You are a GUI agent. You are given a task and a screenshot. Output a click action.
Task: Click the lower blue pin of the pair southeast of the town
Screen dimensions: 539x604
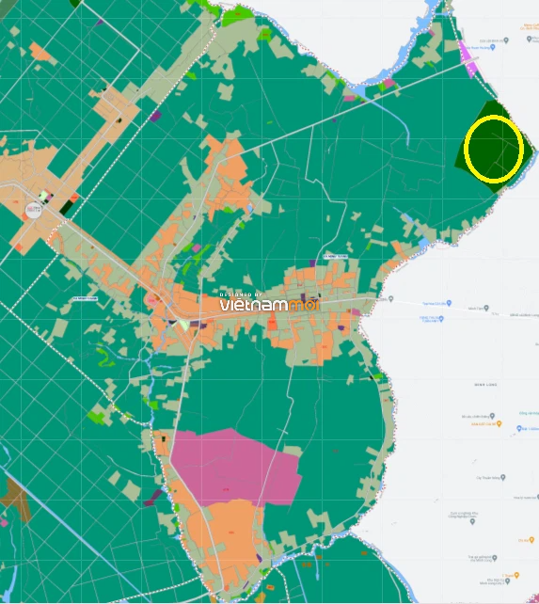(x=441, y=319)
